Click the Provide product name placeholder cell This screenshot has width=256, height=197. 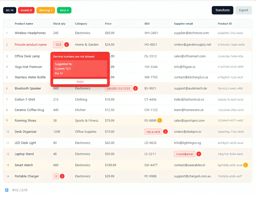31,45
